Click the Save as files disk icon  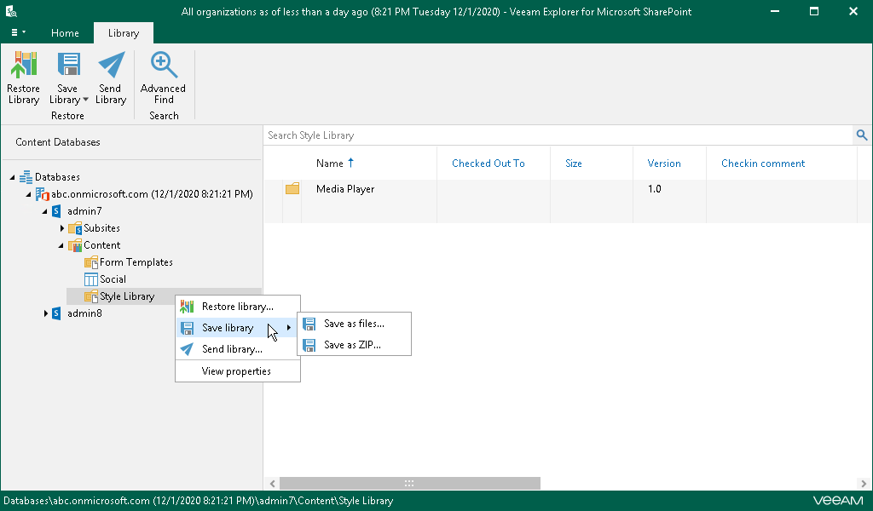(309, 324)
